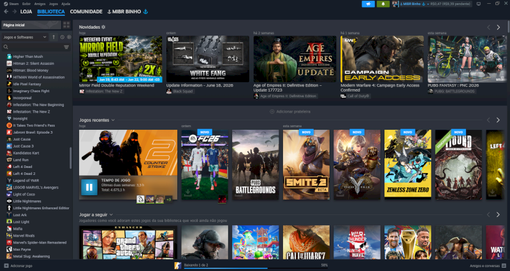Screen dimensions: 510x271
Task: Open the collections grid view icon
Action: [66, 25]
